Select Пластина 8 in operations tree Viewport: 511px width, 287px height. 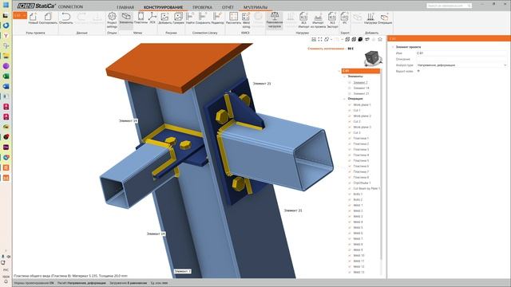coord(361,177)
